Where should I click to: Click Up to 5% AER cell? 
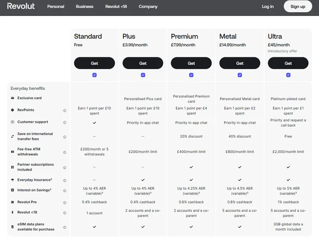(x=288, y=191)
